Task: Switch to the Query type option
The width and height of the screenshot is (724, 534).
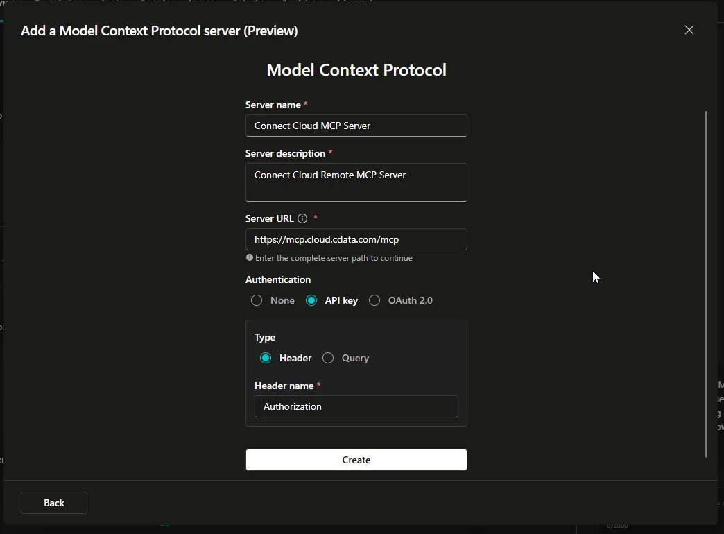Action: pos(327,358)
